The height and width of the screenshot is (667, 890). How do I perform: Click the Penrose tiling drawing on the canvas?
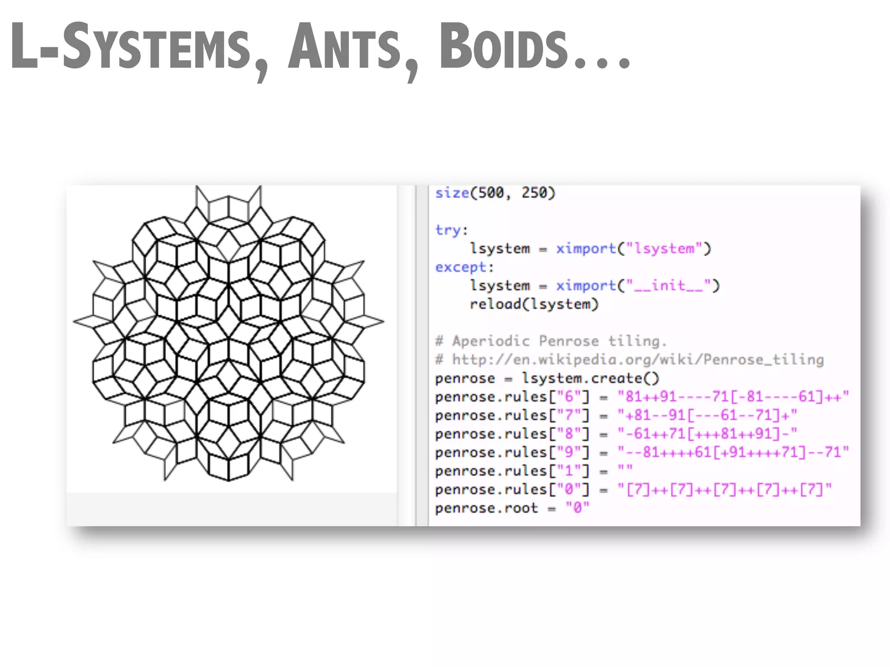pyautogui.click(x=229, y=334)
